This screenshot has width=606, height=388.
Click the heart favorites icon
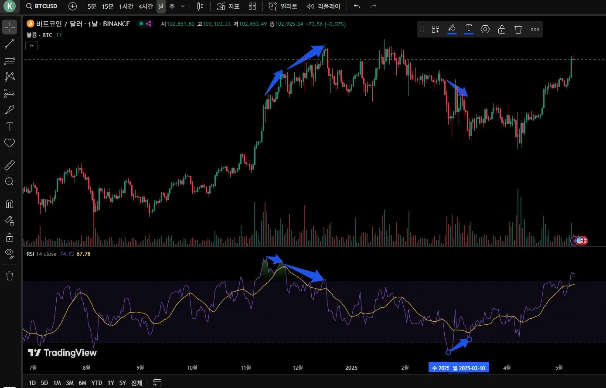point(9,143)
